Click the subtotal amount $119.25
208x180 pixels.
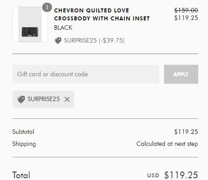[x=186, y=132]
